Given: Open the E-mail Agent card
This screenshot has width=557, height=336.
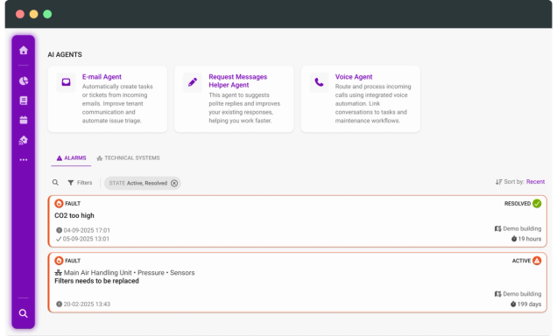Looking at the screenshot, I should coord(107,99).
